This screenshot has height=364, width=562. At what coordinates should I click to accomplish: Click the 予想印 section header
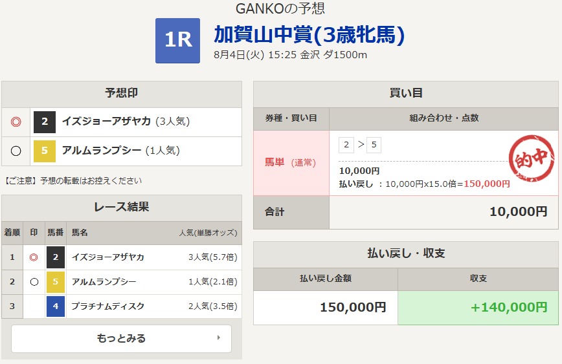(122, 94)
